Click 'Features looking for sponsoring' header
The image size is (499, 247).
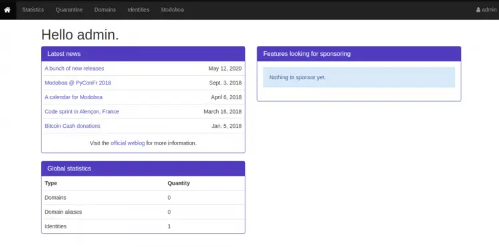pyautogui.click(x=359, y=54)
